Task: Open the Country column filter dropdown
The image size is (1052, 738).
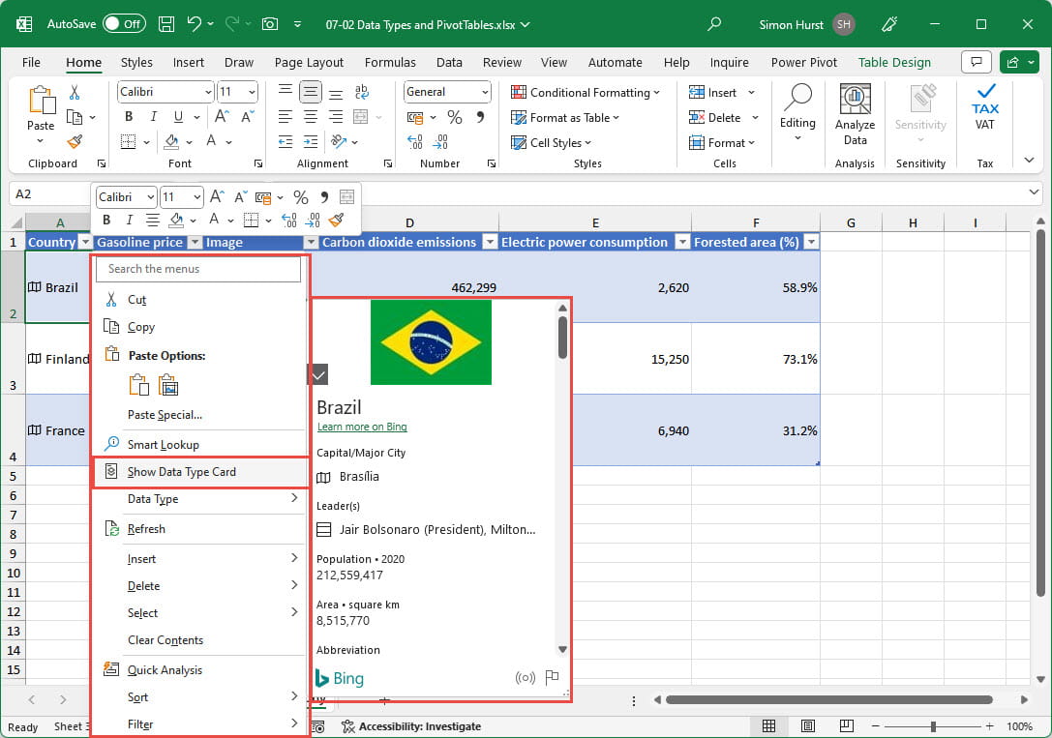Action: click(x=85, y=242)
